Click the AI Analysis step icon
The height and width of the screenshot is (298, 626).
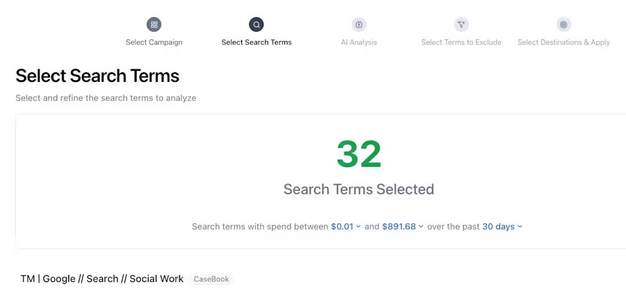359,24
